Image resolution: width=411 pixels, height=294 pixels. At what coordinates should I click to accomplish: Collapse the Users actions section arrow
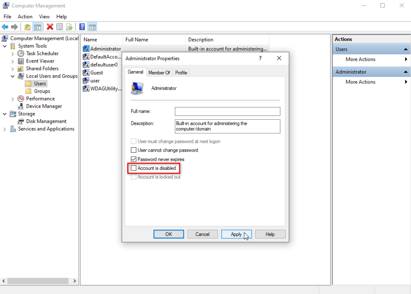[x=405, y=49]
